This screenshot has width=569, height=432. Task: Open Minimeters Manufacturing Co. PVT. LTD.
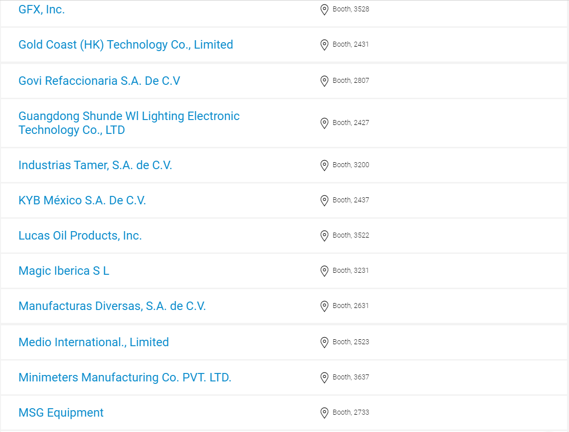(x=125, y=377)
